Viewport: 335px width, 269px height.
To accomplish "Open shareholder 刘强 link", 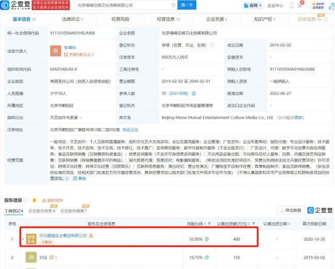I will (x=43, y=258).
